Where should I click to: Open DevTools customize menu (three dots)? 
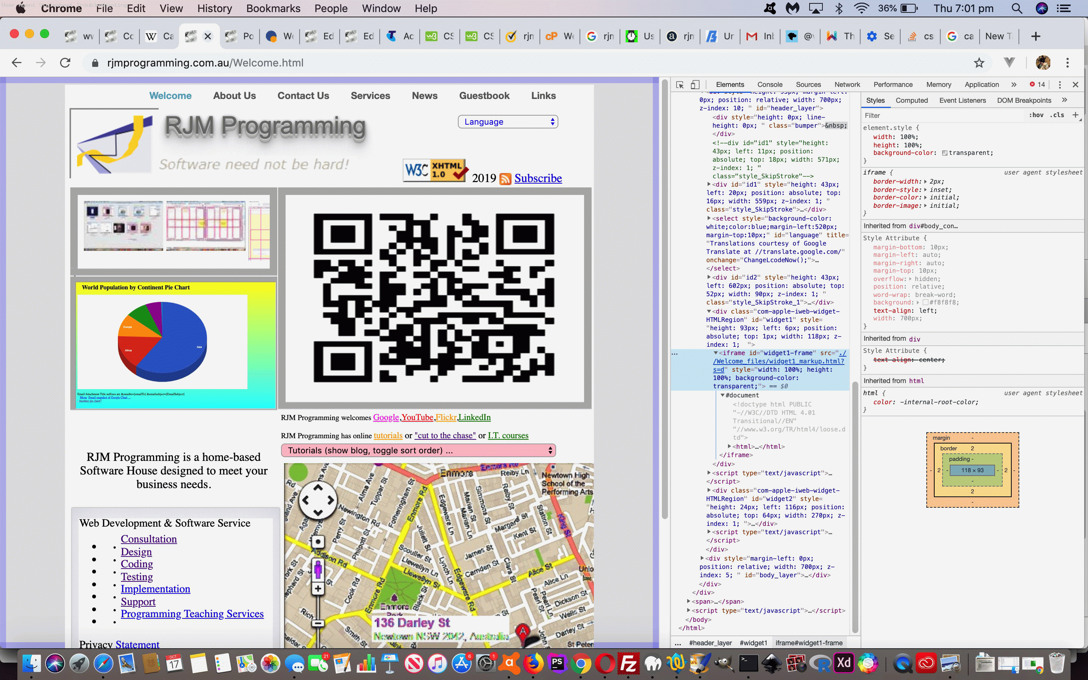coord(1060,85)
